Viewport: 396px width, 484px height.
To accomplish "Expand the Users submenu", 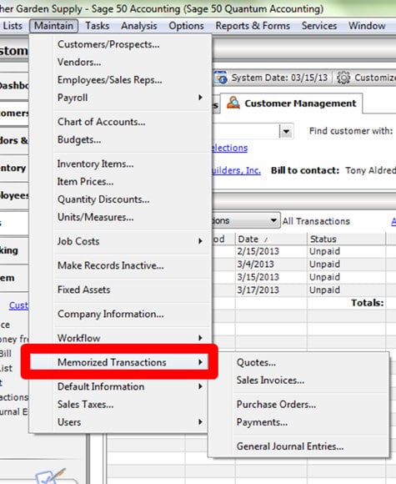I will 119,422.
